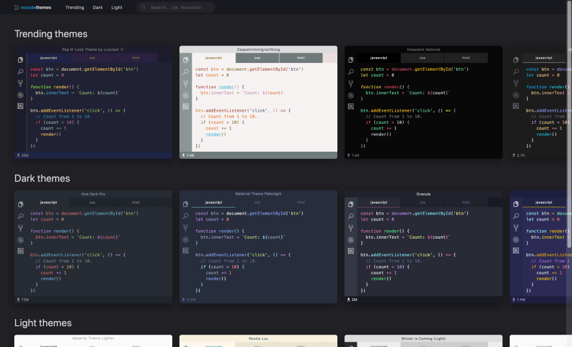Click source control icon in Palenight sidebar
This screenshot has height=347, width=572.
tap(186, 228)
